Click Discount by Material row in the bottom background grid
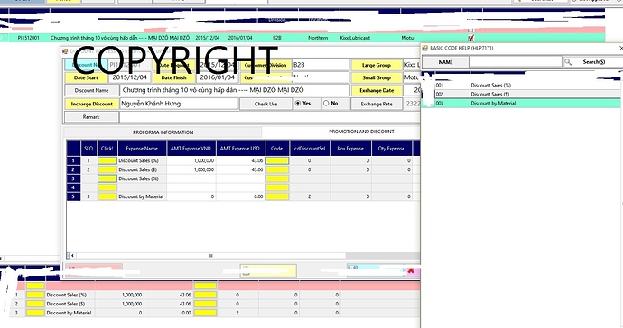This screenshot has height=328, width=623. (x=215, y=313)
